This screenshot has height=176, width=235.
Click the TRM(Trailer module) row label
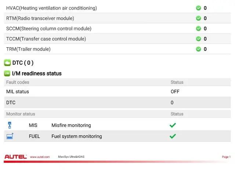point(28,49)
